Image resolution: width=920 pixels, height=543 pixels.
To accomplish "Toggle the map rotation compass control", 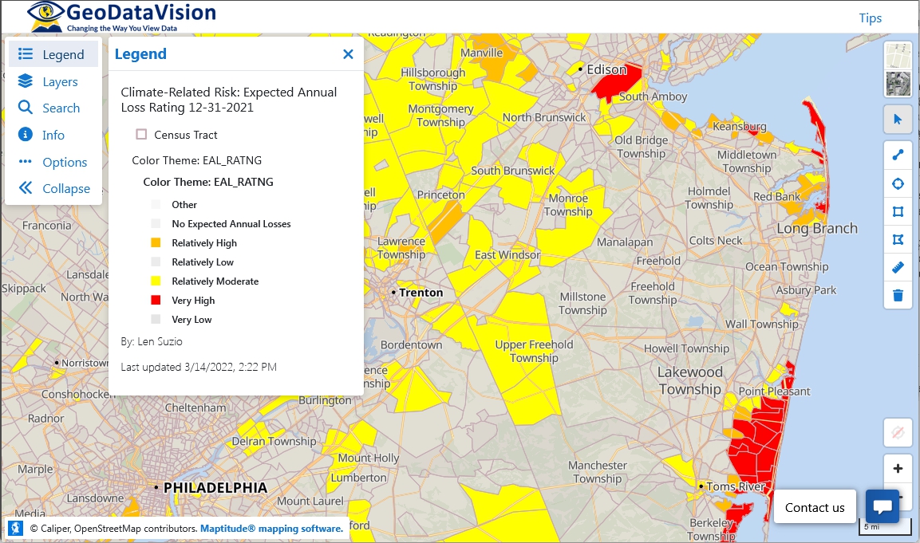I will point(898,432).
